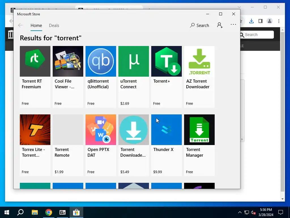Click the Torrent Manager title text

(x=195, y=152)
